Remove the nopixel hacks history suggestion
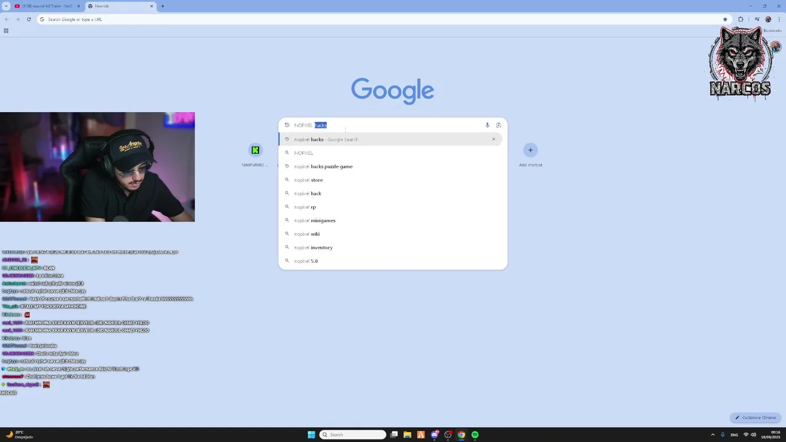Image resolution: width=786 pixels, height=442 pixels. coord(493,139)
